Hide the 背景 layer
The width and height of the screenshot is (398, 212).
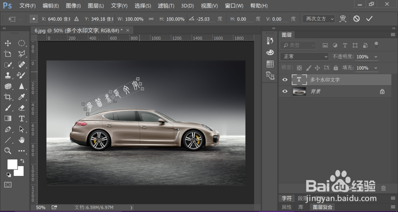click(285, 91)
